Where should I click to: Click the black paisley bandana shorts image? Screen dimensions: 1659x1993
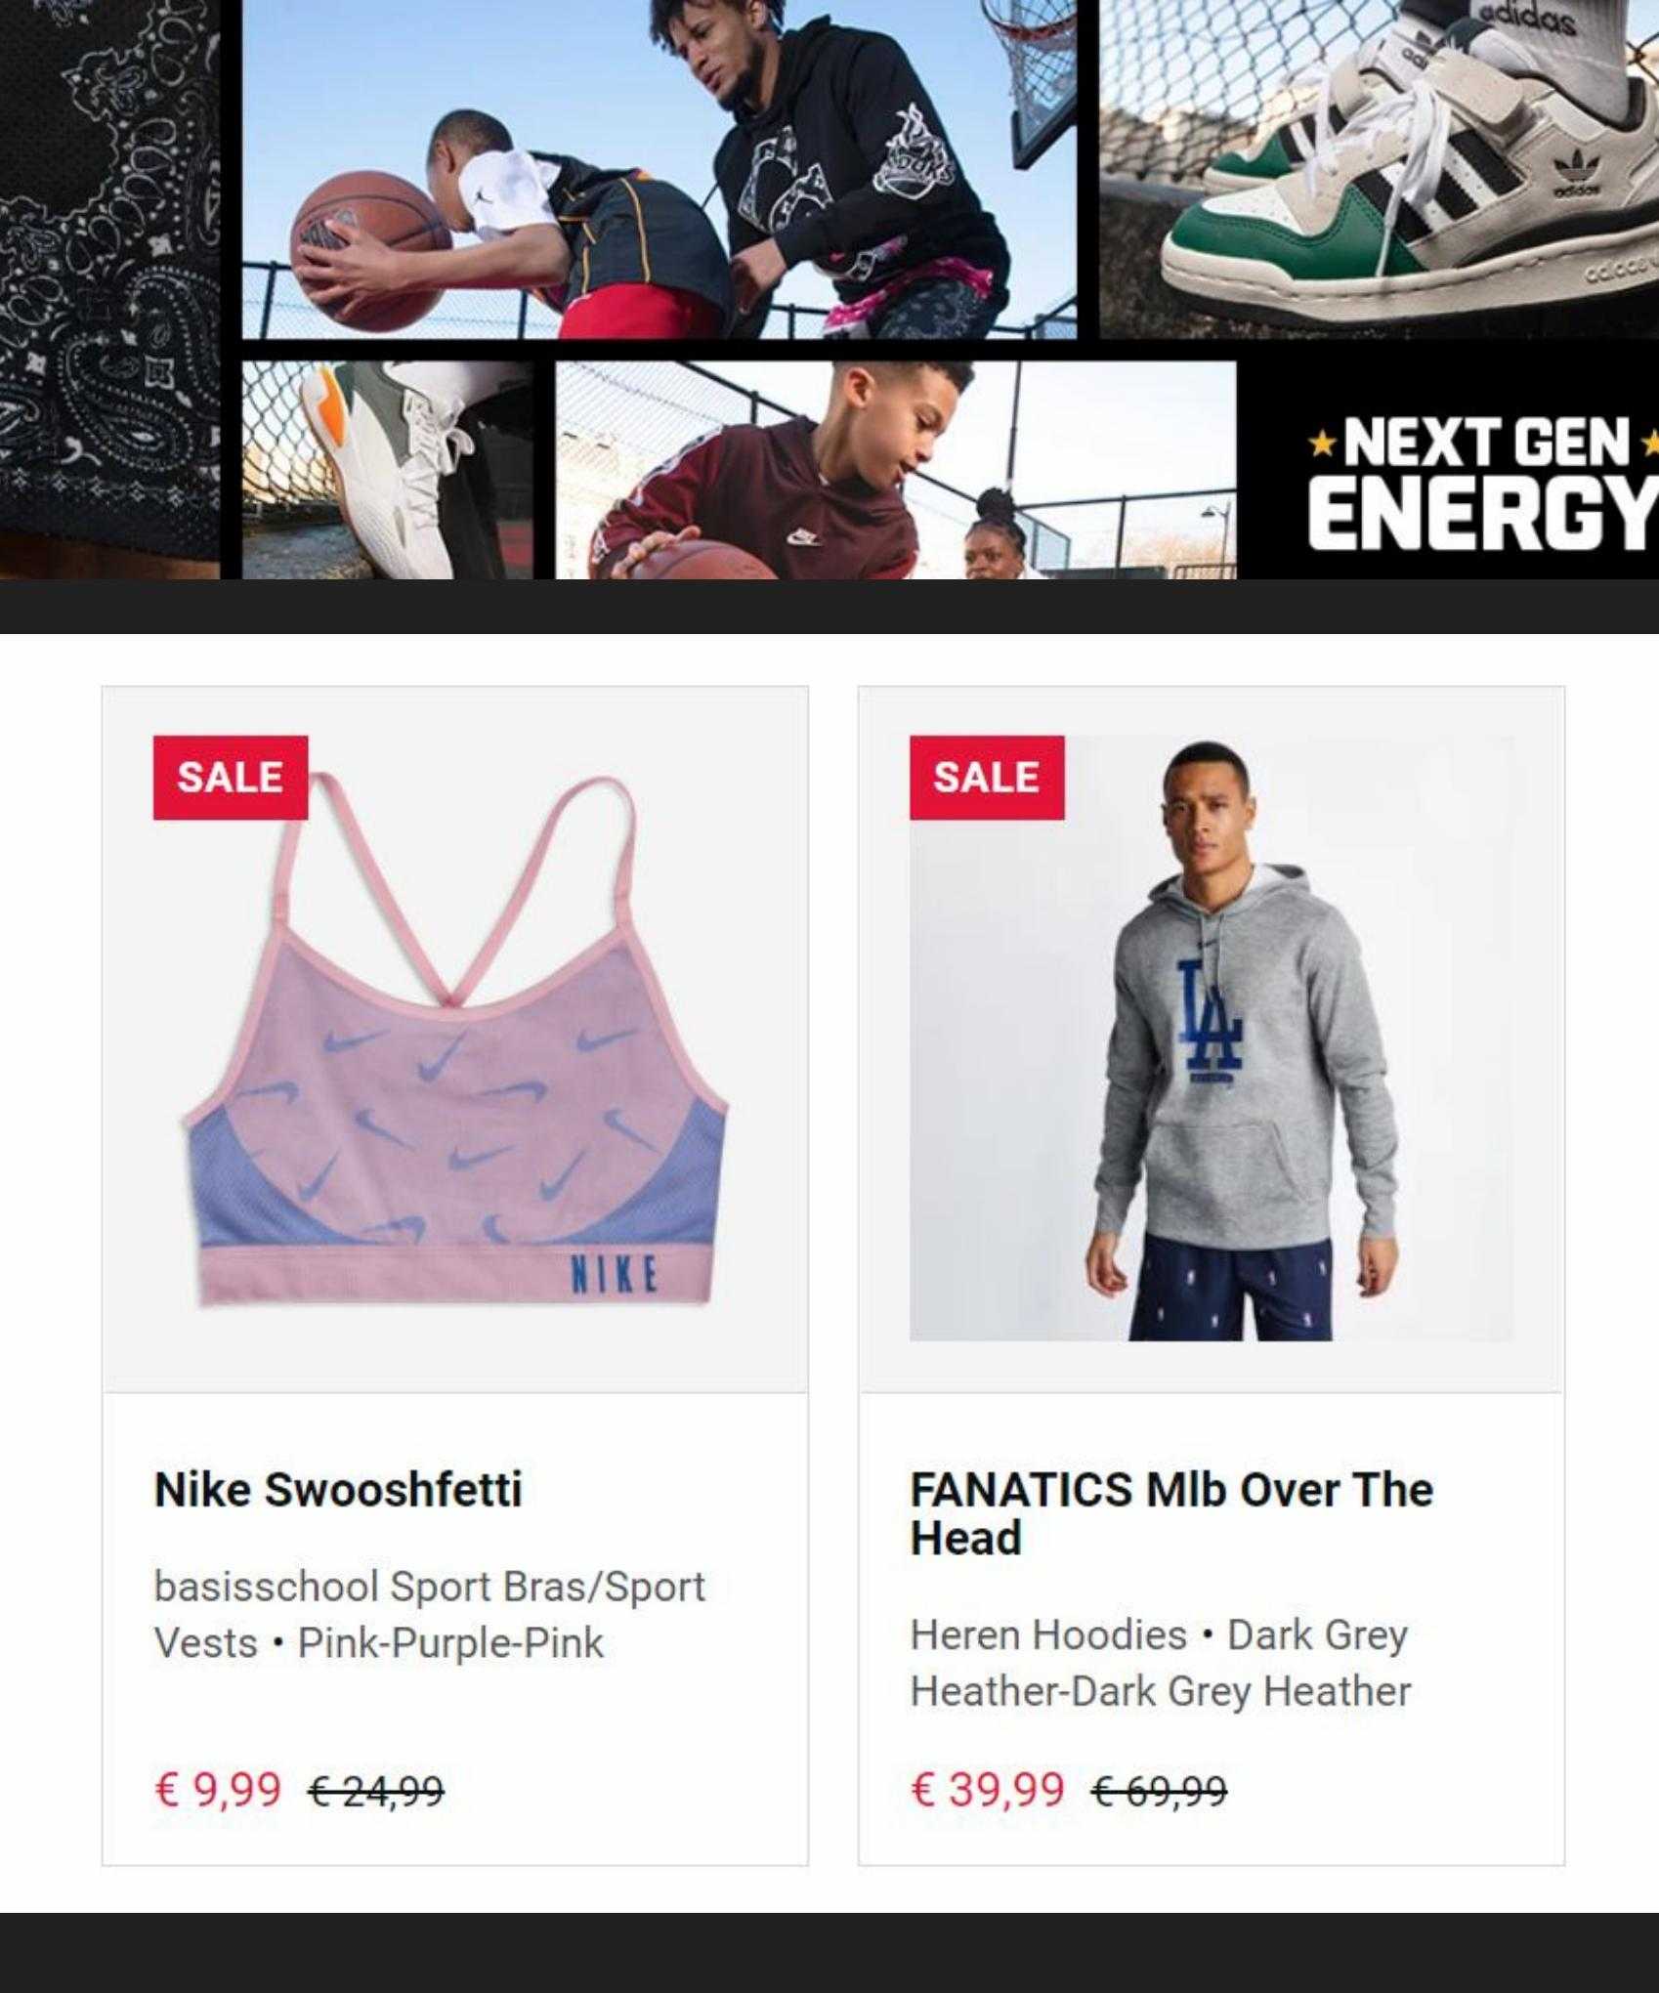(109, 289)
